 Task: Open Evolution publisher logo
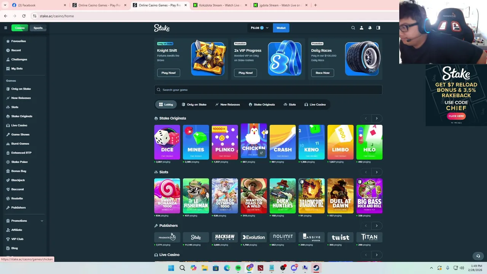pos(254,237)
